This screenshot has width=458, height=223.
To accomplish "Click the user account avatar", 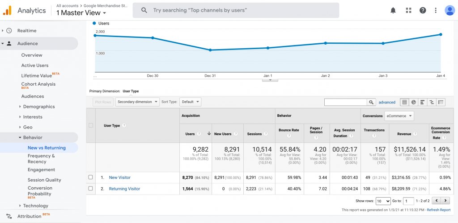I will pyautogui.click(x=450, y=10).
